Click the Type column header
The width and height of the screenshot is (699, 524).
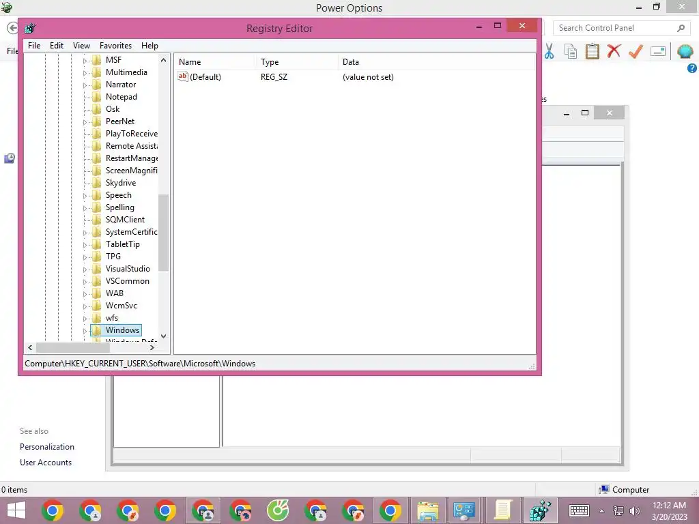pyautogui.click(x=296, y=62)
